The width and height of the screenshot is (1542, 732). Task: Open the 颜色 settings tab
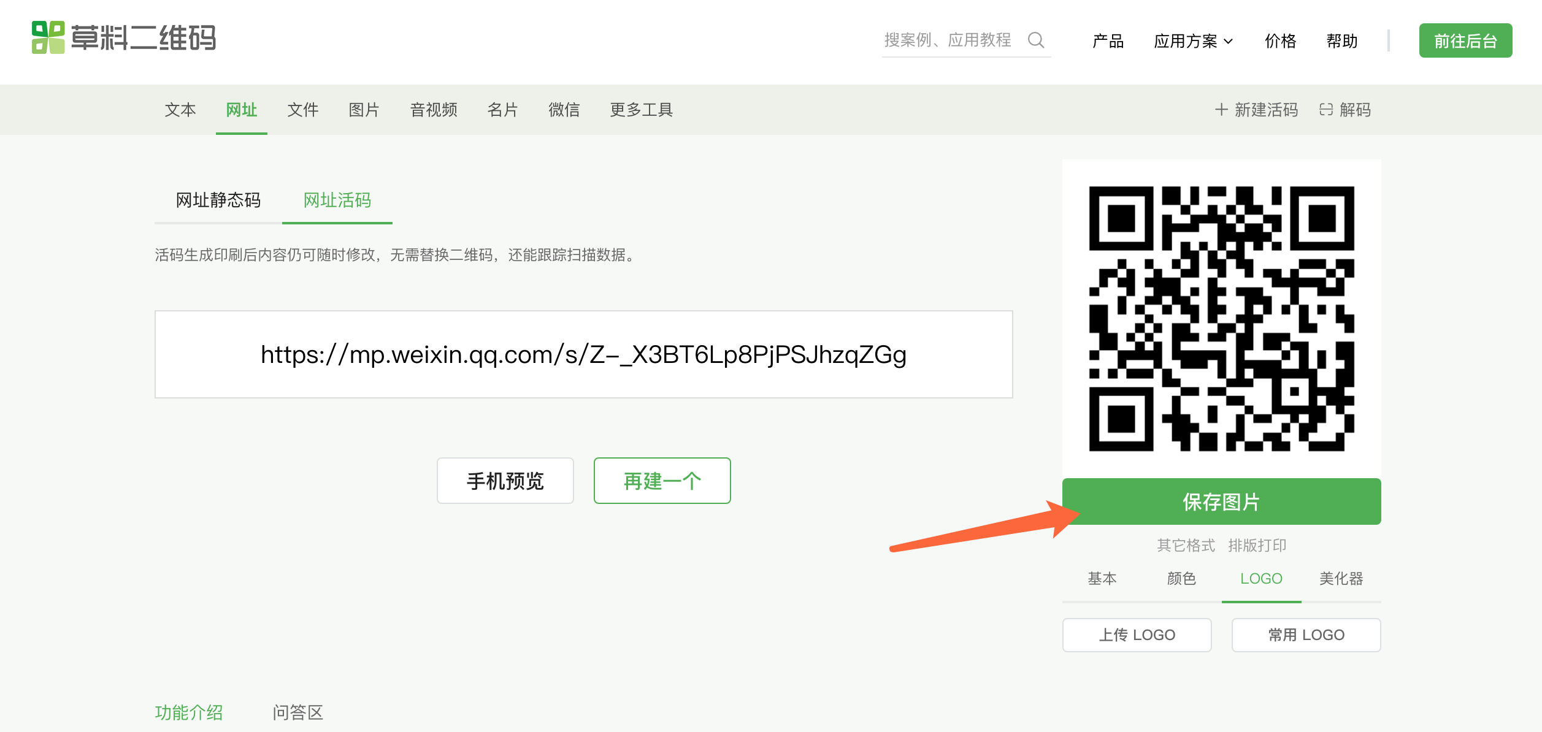1181,578
